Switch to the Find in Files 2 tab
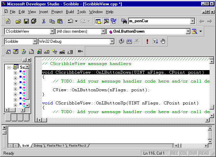 tap(77, 146)
